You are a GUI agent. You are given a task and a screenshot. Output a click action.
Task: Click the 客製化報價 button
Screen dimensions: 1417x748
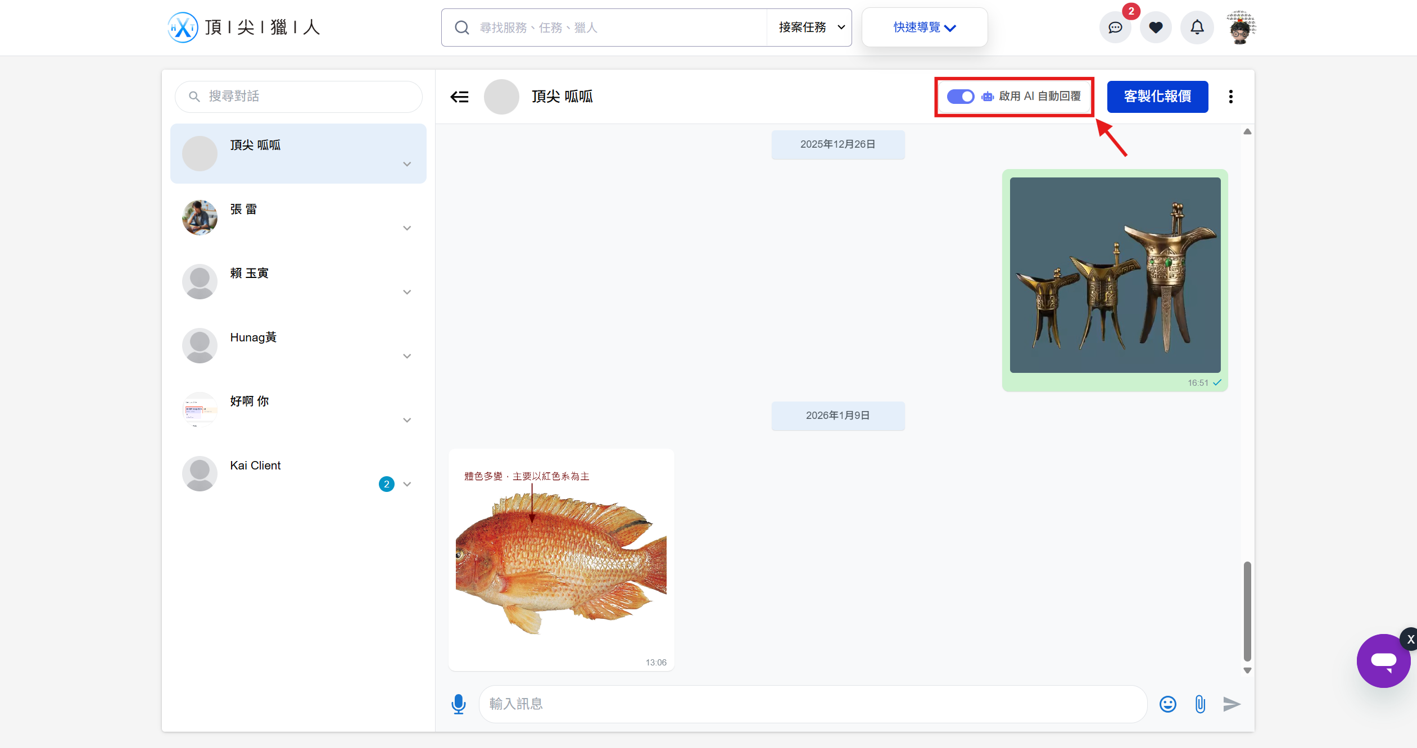click(1157, 97)
